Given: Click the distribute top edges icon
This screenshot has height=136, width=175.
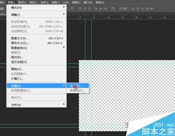Looking at the screenshot, I should pyautogui.click(x=80, y=9).
